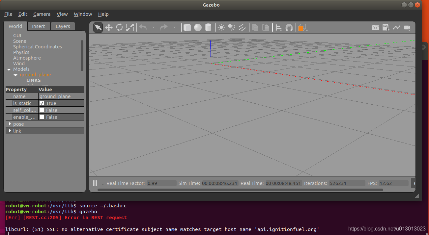The height and width of the screenshot is (235, 429).
Task: Pause the simulation
Action: (x=95, y=183)
